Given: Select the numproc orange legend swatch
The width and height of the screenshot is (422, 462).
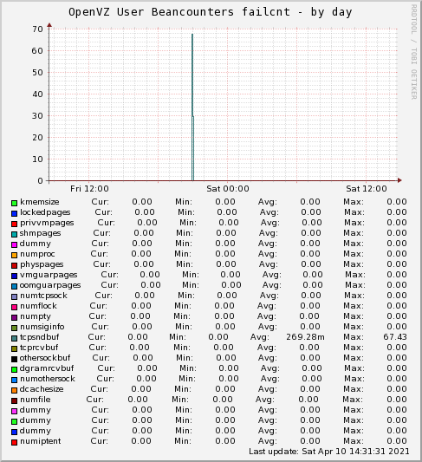Looking at the screenshot, I should (x=14, y=255).
